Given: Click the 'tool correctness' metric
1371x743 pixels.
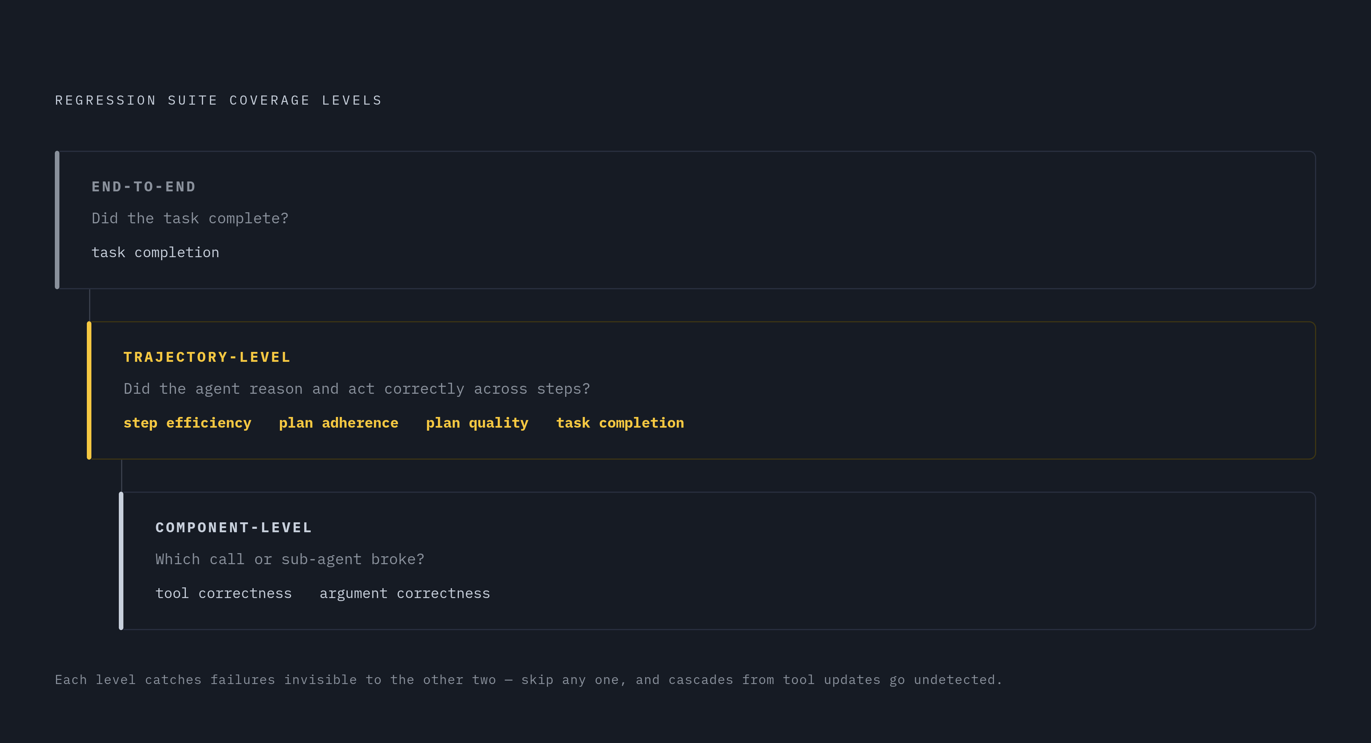Looking at the screenshot, I should pyautogui.click(x=224, y=593).
